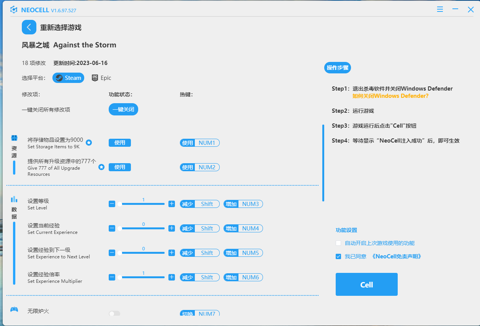The image size is (480, 326).
Task: Click the 18 项修改 text
Action: tap(34, 63)
